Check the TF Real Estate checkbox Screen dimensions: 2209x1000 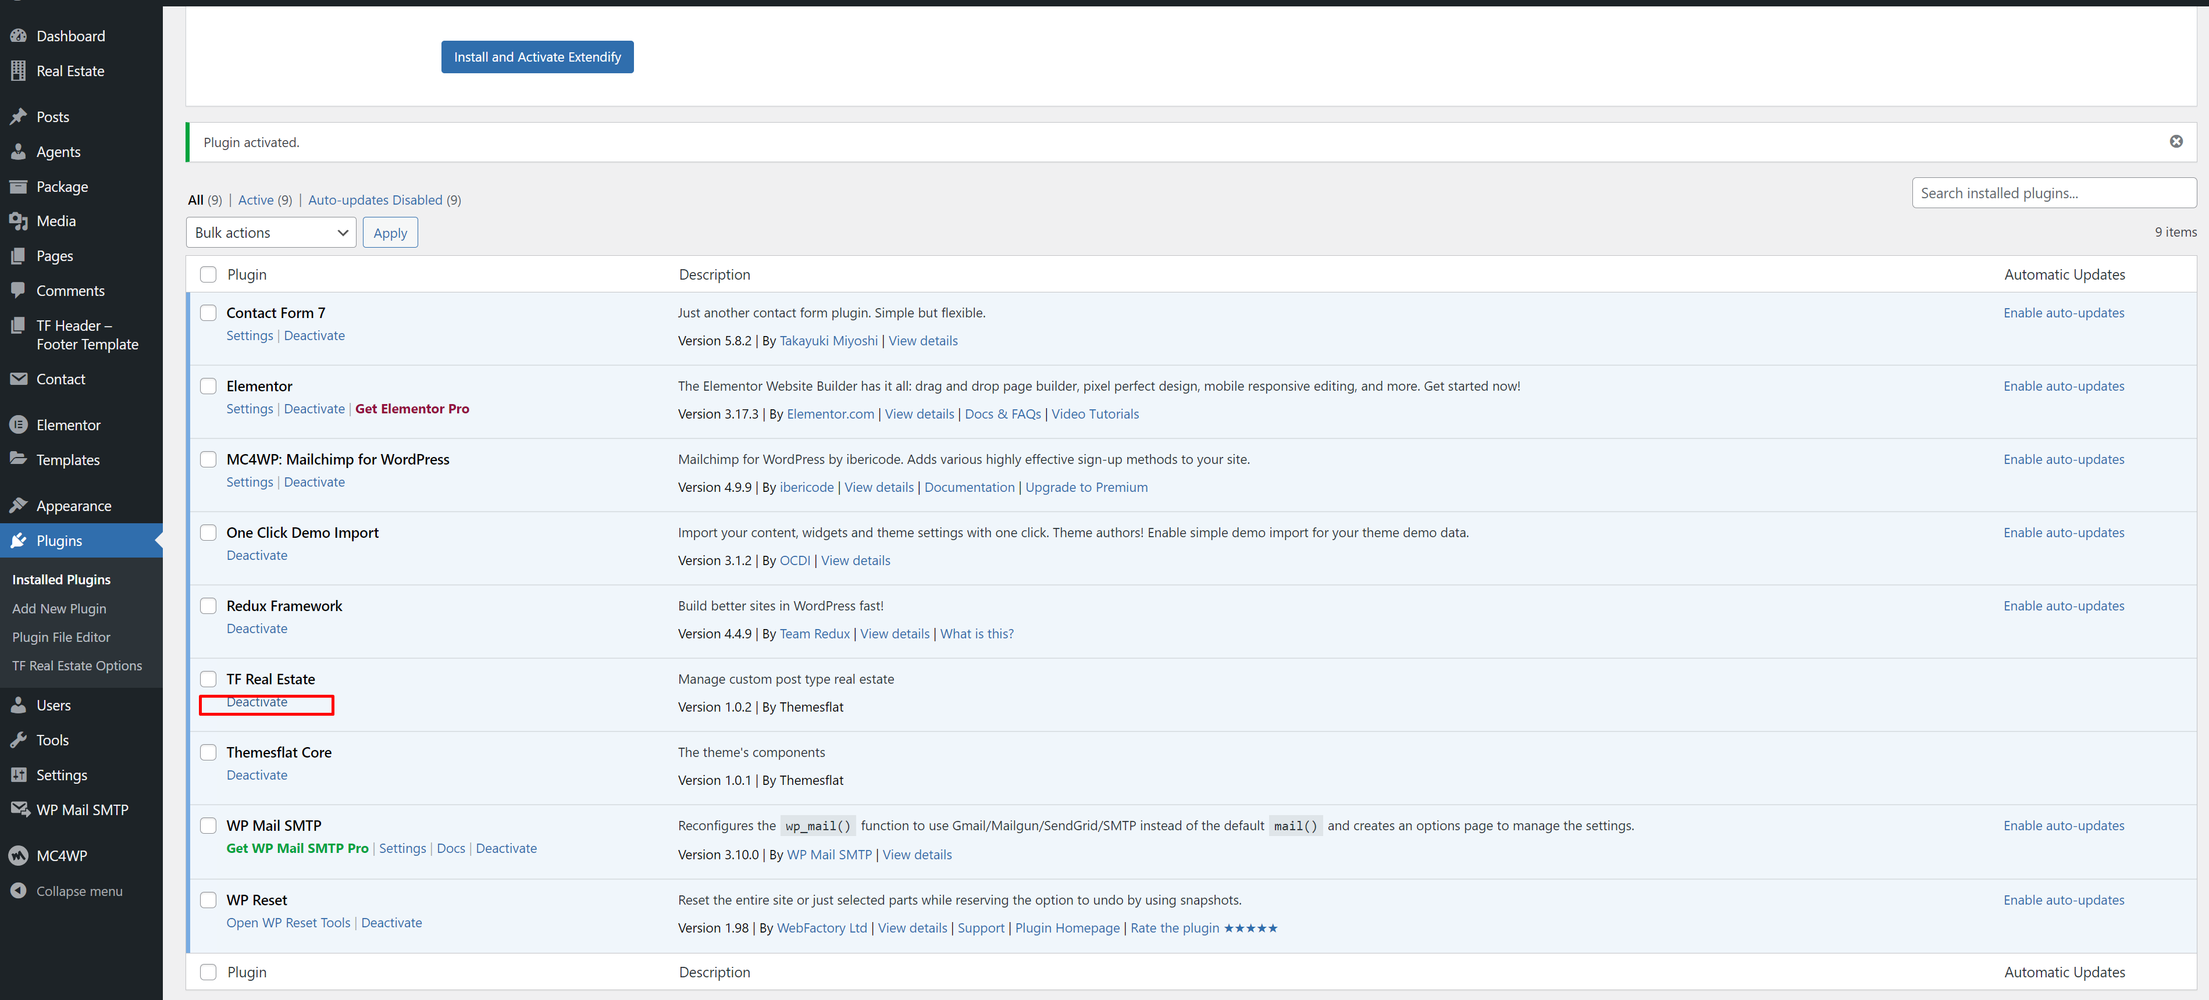pos(208,680)
